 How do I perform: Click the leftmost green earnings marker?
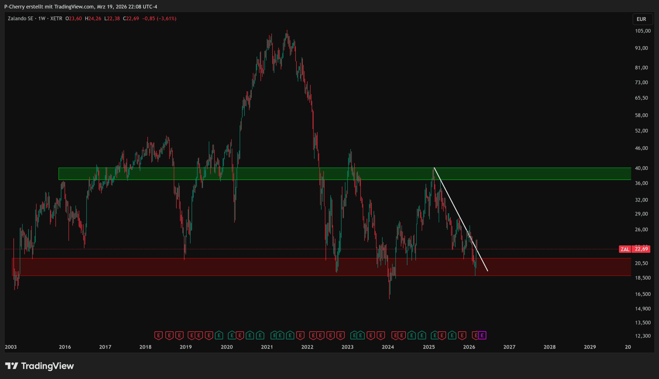pyautogui.click(x=219, y=335)
